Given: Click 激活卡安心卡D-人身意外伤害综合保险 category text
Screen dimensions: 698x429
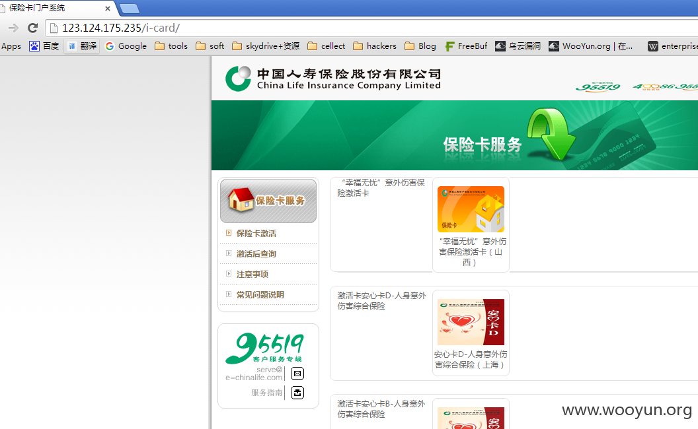Looking at the screenshot, I should click(381, 300).
